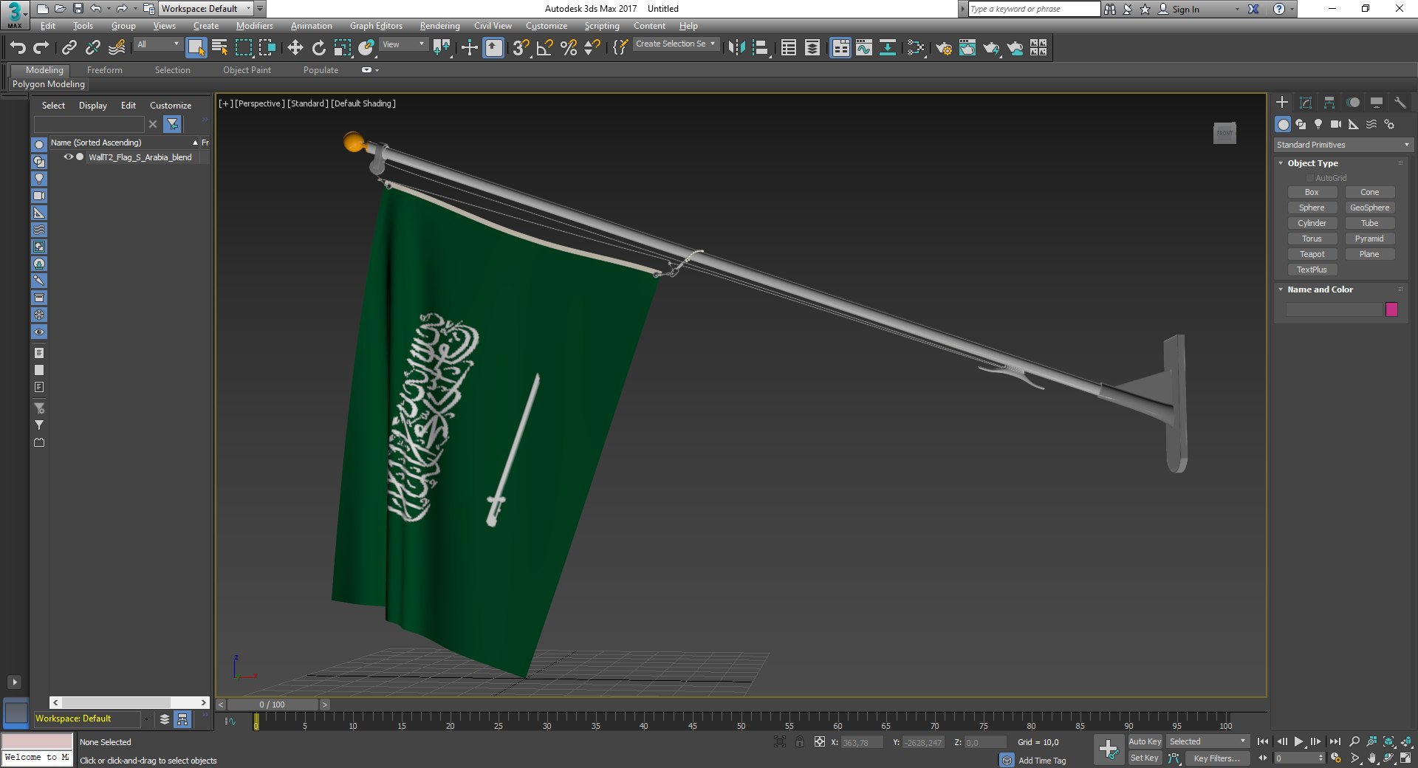This screenshot has width=1418, height=768.
Task: Open the Scripting menu
Action: tap(602, 26)
